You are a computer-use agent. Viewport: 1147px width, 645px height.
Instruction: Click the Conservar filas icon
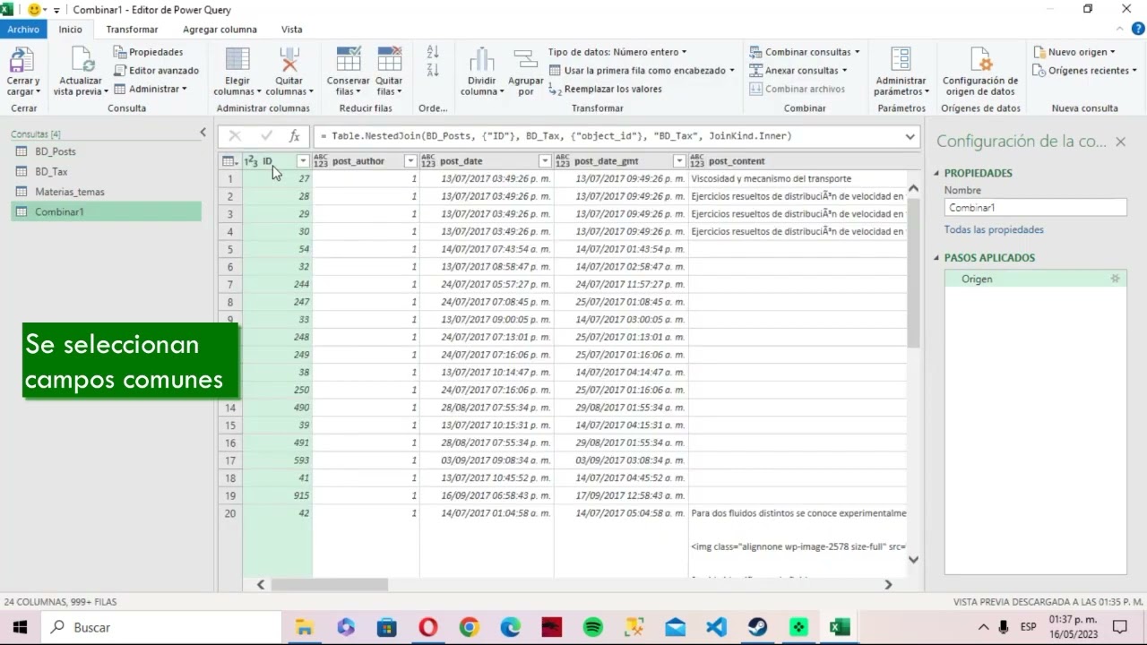[x=349, y=60]
